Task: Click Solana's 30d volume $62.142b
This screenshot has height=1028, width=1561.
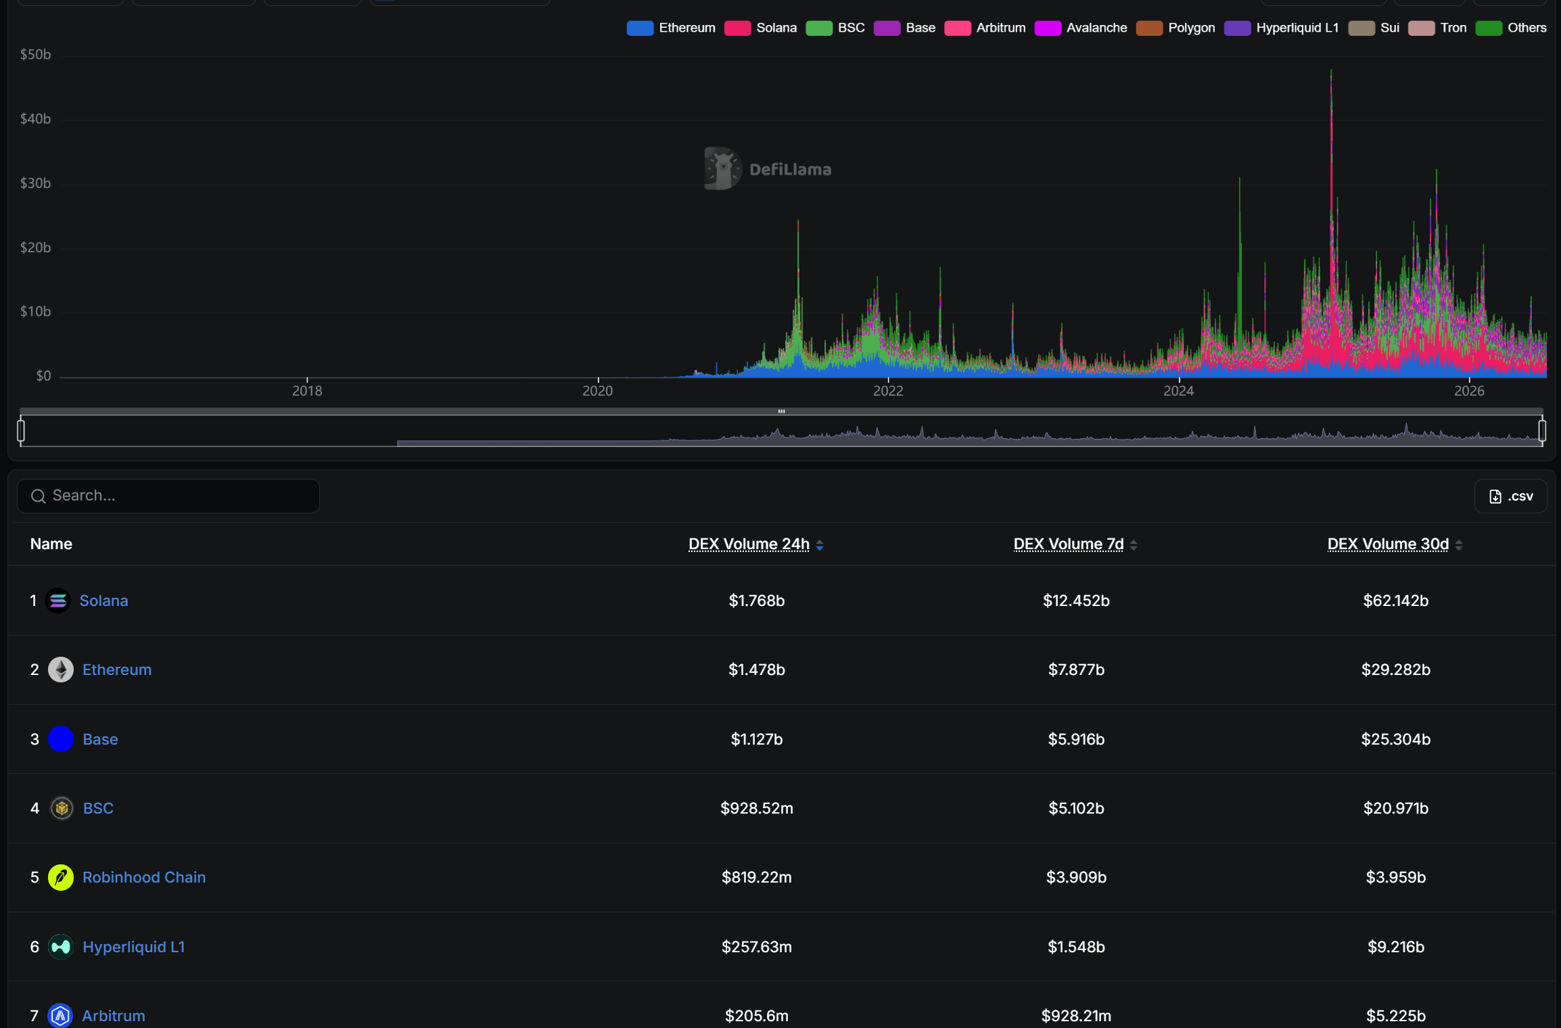Action: tap(1395, 601)
